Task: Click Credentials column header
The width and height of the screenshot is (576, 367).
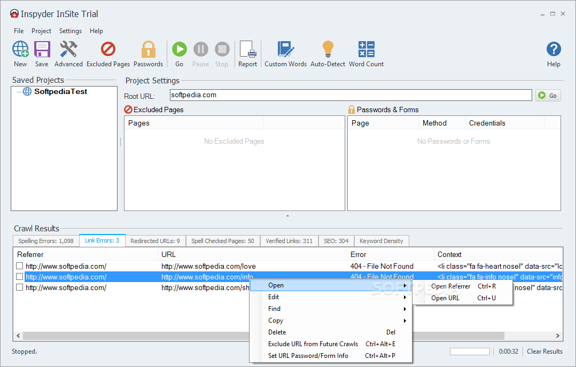Action: pos(504,123)
